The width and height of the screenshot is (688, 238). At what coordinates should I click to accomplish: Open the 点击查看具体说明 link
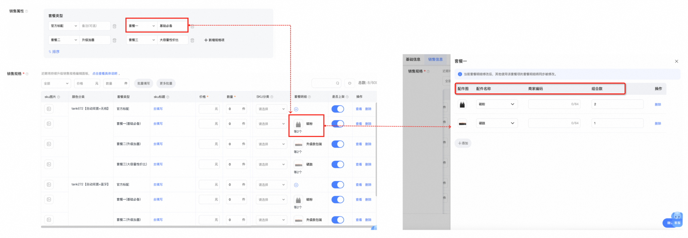coord(105,73)
